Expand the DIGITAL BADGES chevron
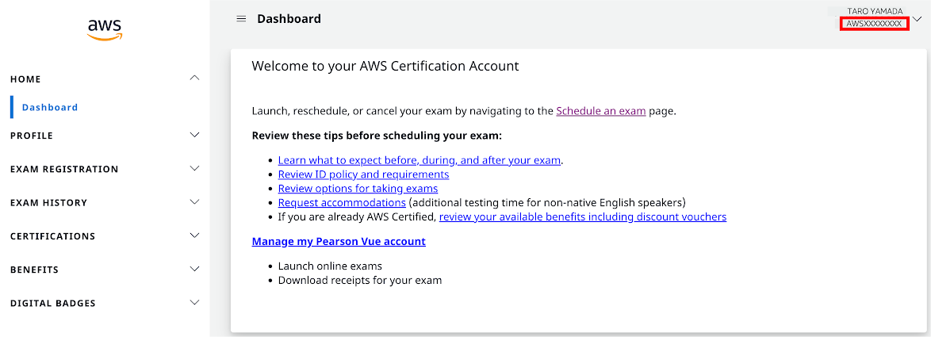This screenshot has width=931, height=337. [194, 303]
